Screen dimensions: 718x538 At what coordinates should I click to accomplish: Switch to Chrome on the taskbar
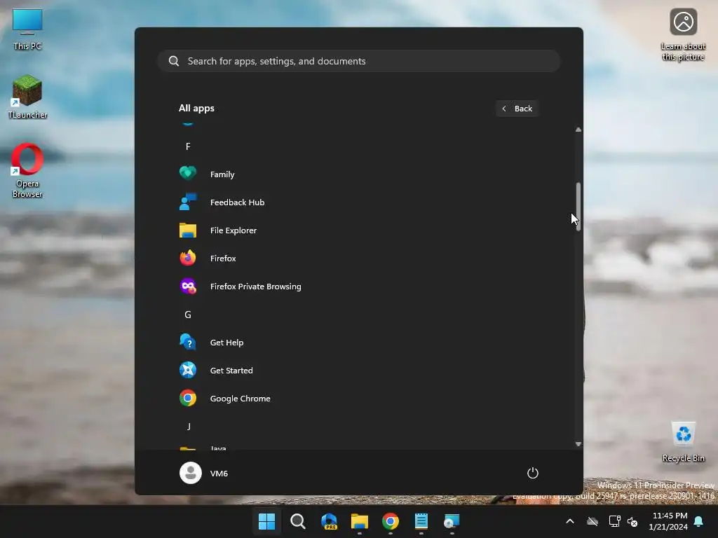[390, 521]
